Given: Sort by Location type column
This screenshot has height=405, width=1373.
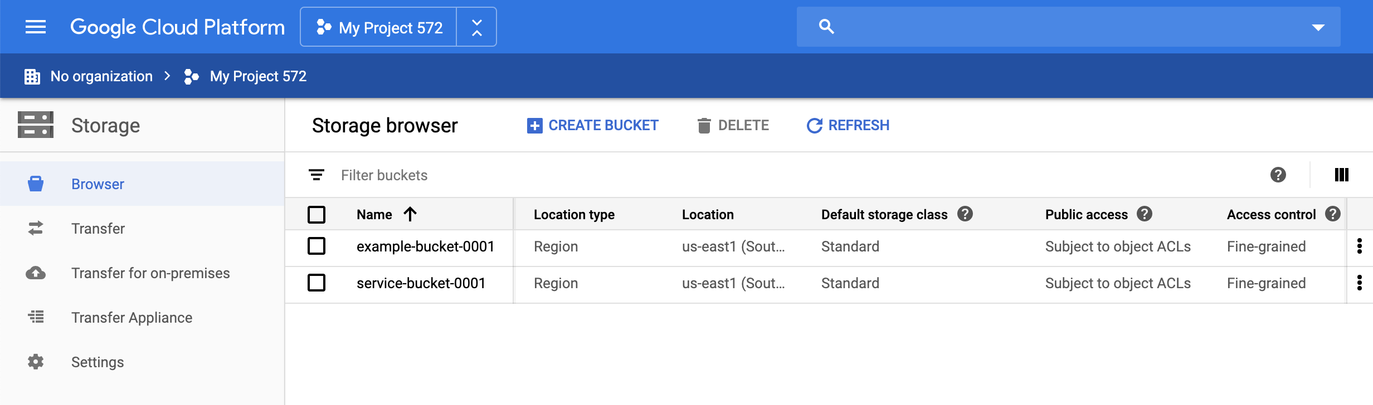Looking at the screenshot, I should coord(574,214).
